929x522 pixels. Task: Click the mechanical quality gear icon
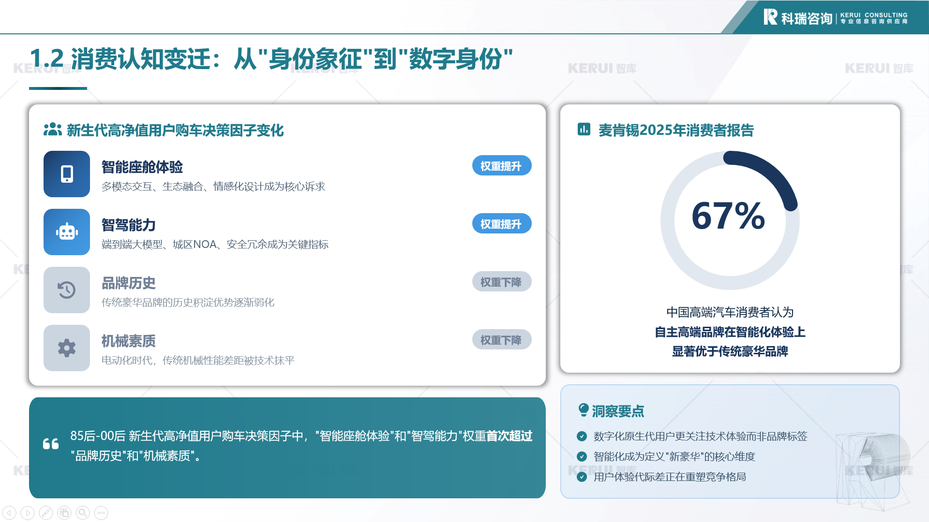coord(67,348)
